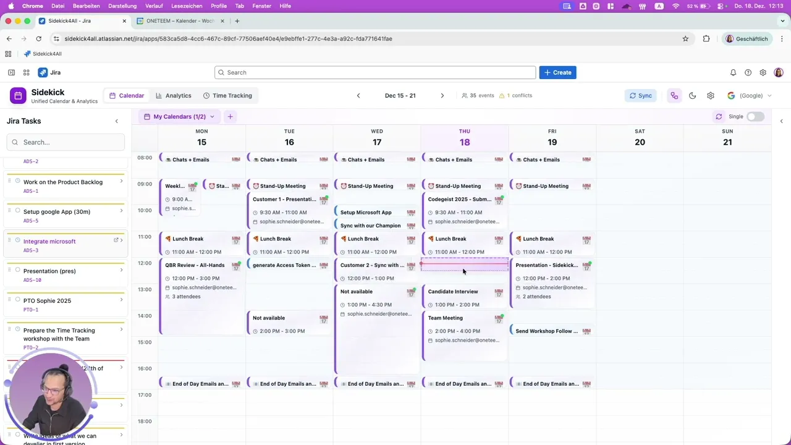Expand Prepare the Time Tracking workshop chevron
Image resolution: width=791 pixels, height=445 pixels.
121,329
